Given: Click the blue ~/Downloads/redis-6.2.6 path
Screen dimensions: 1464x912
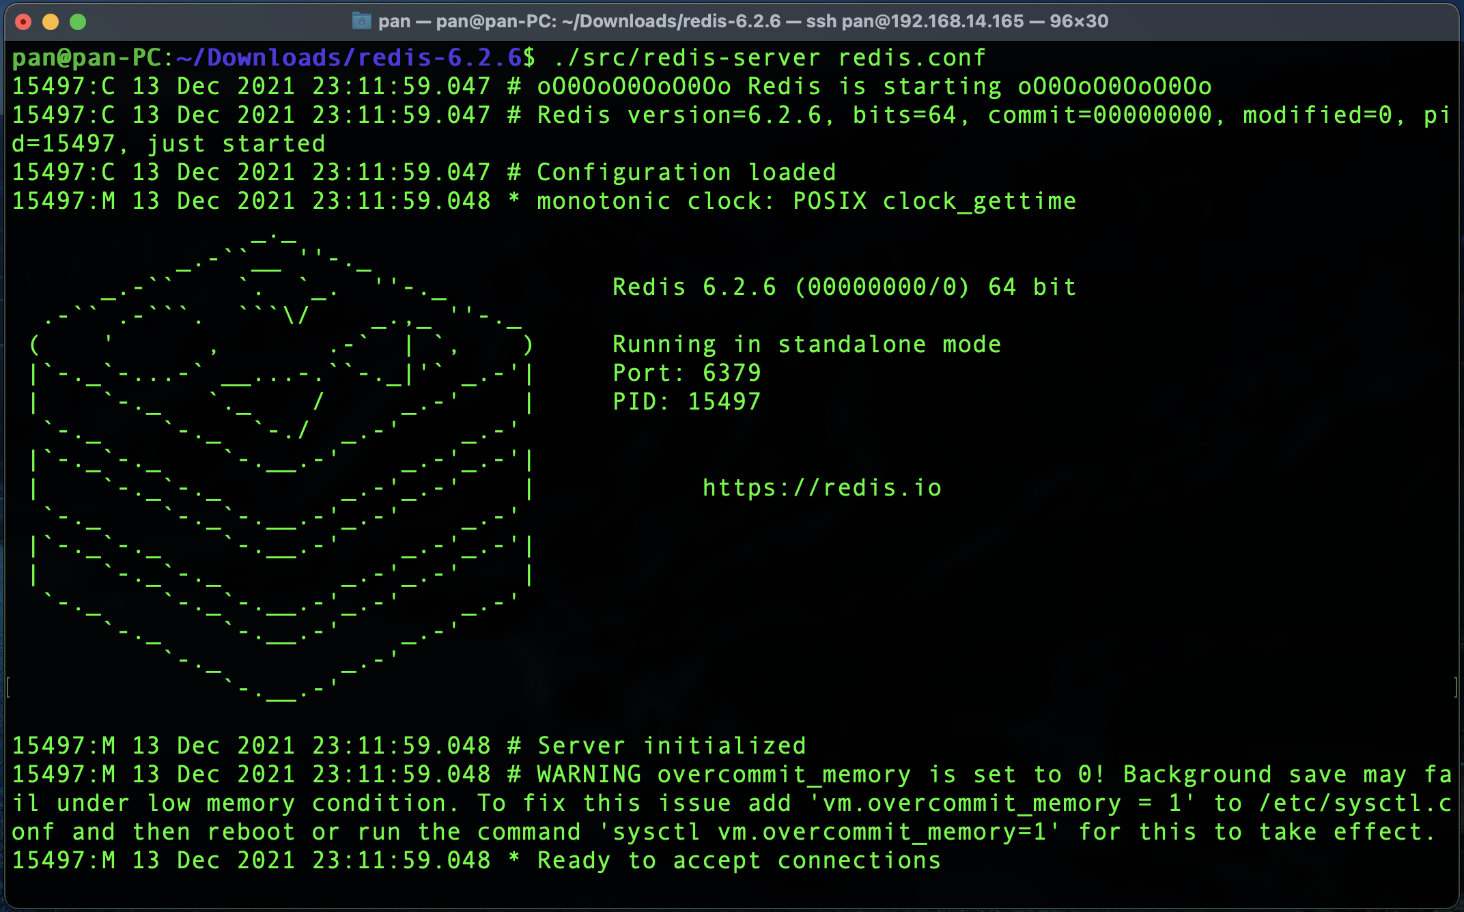Looking at the screenshot, I should [x=348, y=58].
